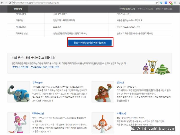View the site info icon in the address bar
Image resolution: width=180 pixels, height=135 pixels.
coord(14,3)
